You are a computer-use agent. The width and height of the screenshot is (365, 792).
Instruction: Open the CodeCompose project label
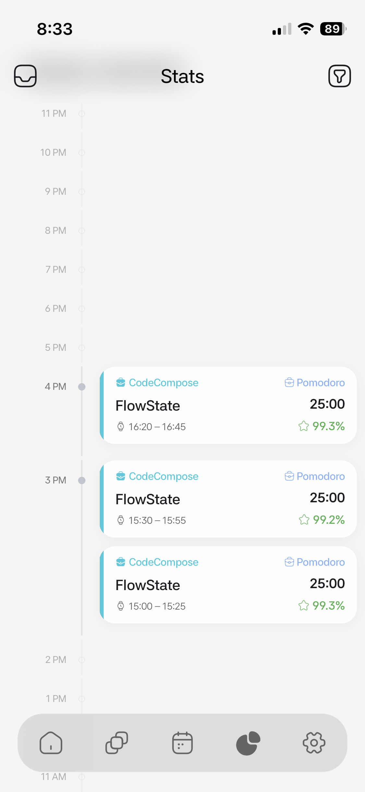(164, 382)
